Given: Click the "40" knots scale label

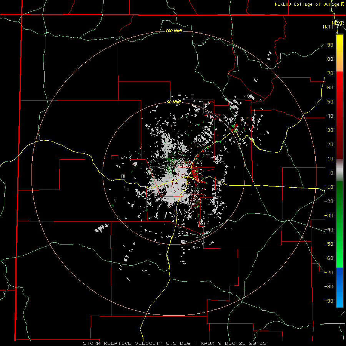Looking at the screenshot, I should click(x=330, y=116).
